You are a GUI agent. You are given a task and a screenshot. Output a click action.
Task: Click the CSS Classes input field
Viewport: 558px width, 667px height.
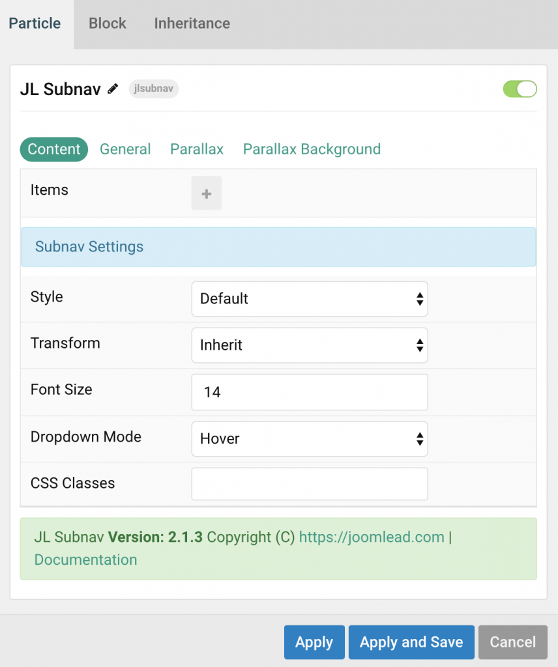click(x=309, y=483)
